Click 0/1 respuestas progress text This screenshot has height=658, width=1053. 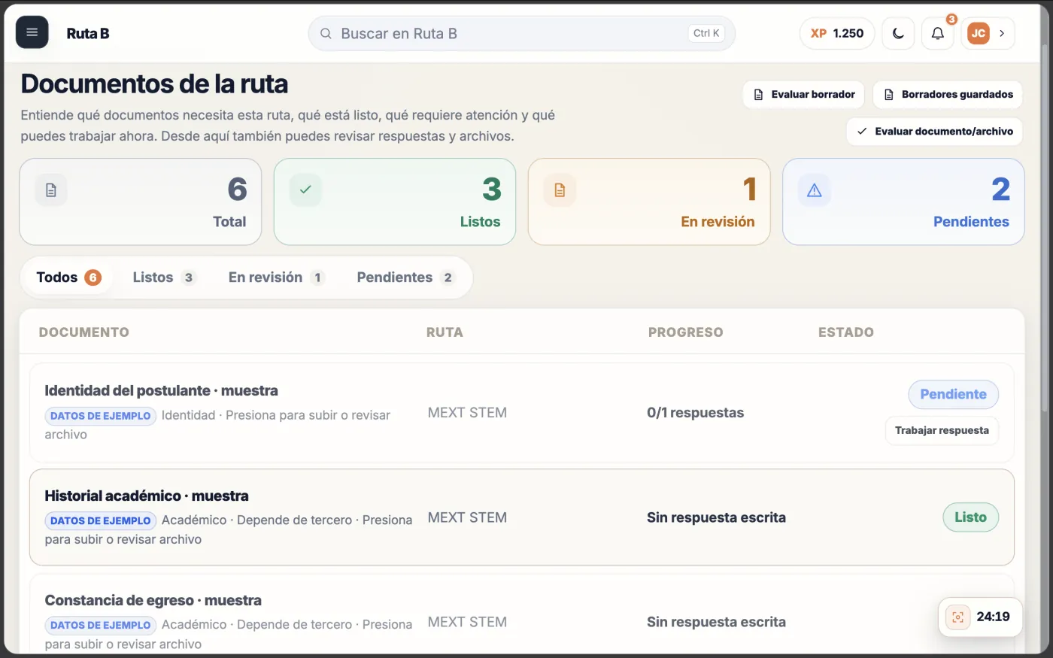click(695, 413)
